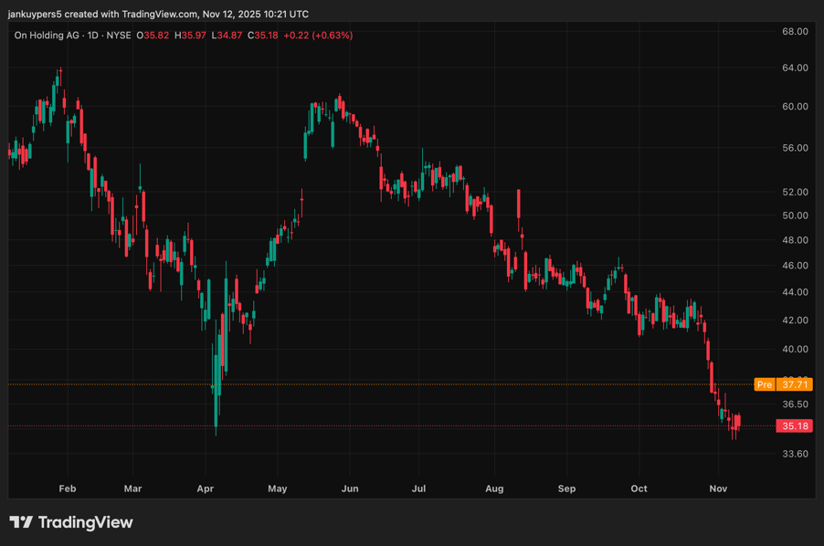Click the 1D interval label

(93, 36)
